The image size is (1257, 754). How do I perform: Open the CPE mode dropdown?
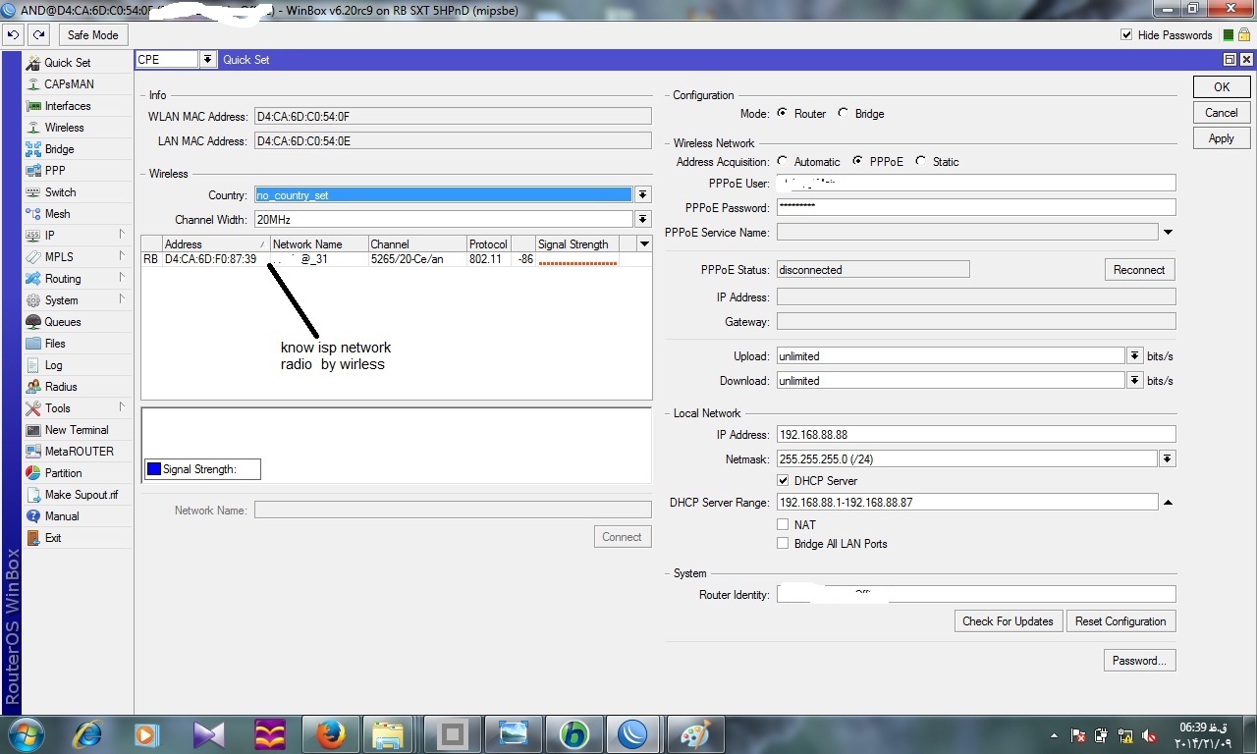click(x=207, y=60)
